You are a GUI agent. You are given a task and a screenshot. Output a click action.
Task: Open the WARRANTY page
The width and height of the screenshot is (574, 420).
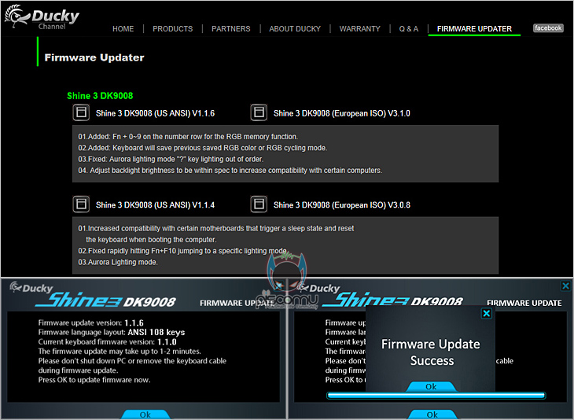tap(359, 29)
